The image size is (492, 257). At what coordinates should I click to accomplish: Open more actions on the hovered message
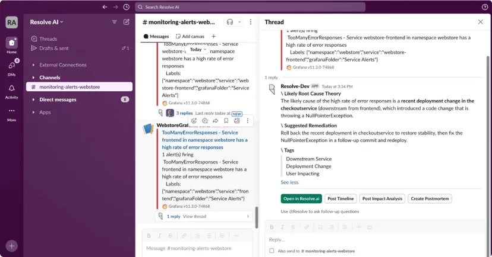coord(248,121)
